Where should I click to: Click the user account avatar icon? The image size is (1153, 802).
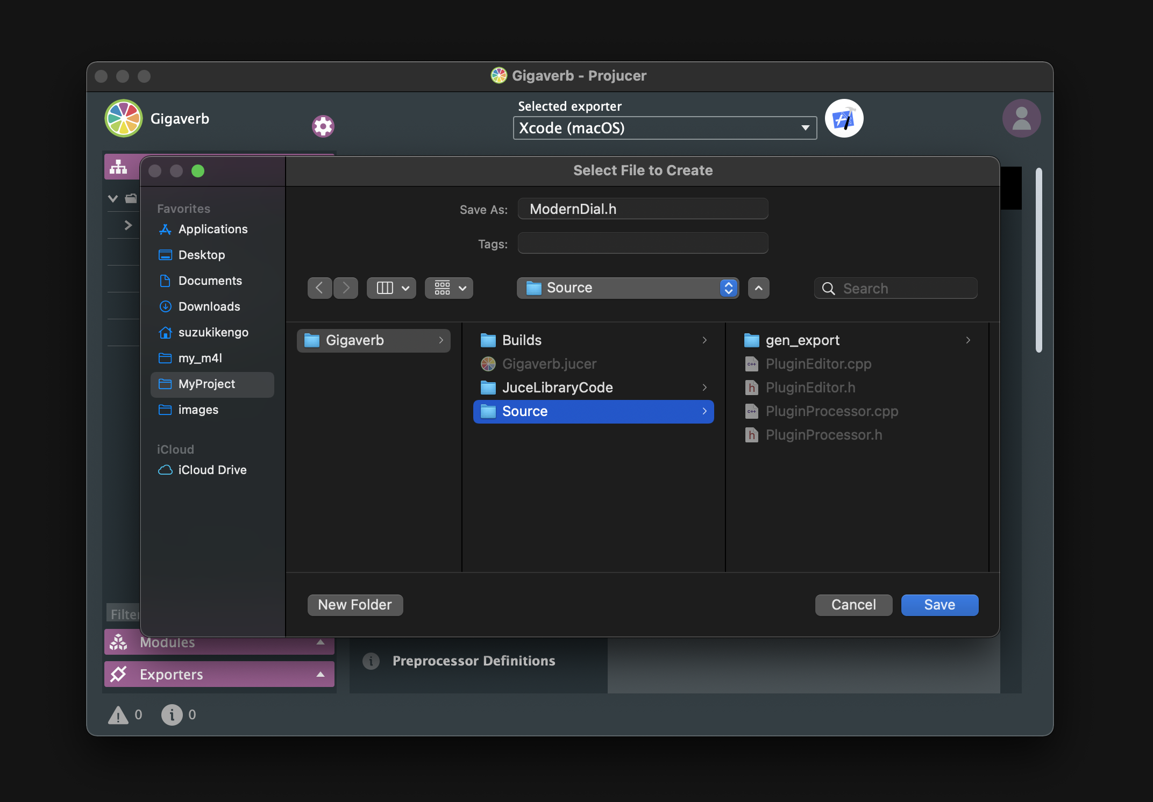coord(1021,118)
